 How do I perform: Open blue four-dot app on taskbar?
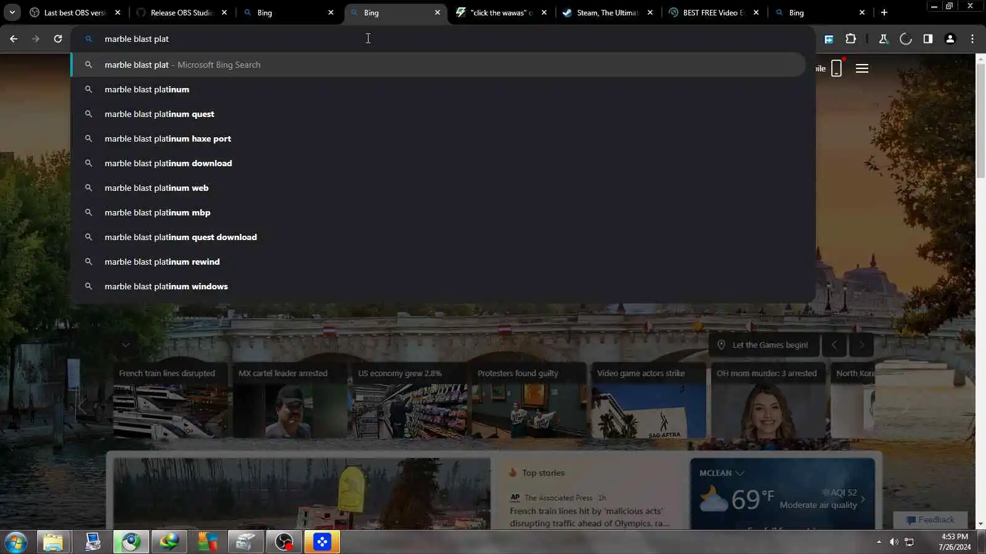(322, 542)
